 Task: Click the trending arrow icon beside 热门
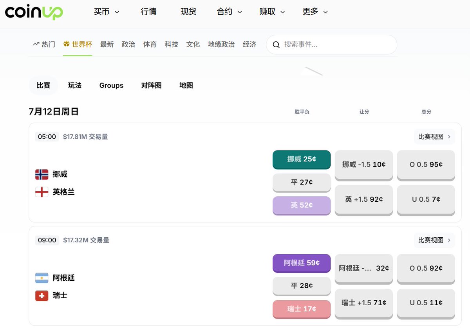tap(36, 44)
